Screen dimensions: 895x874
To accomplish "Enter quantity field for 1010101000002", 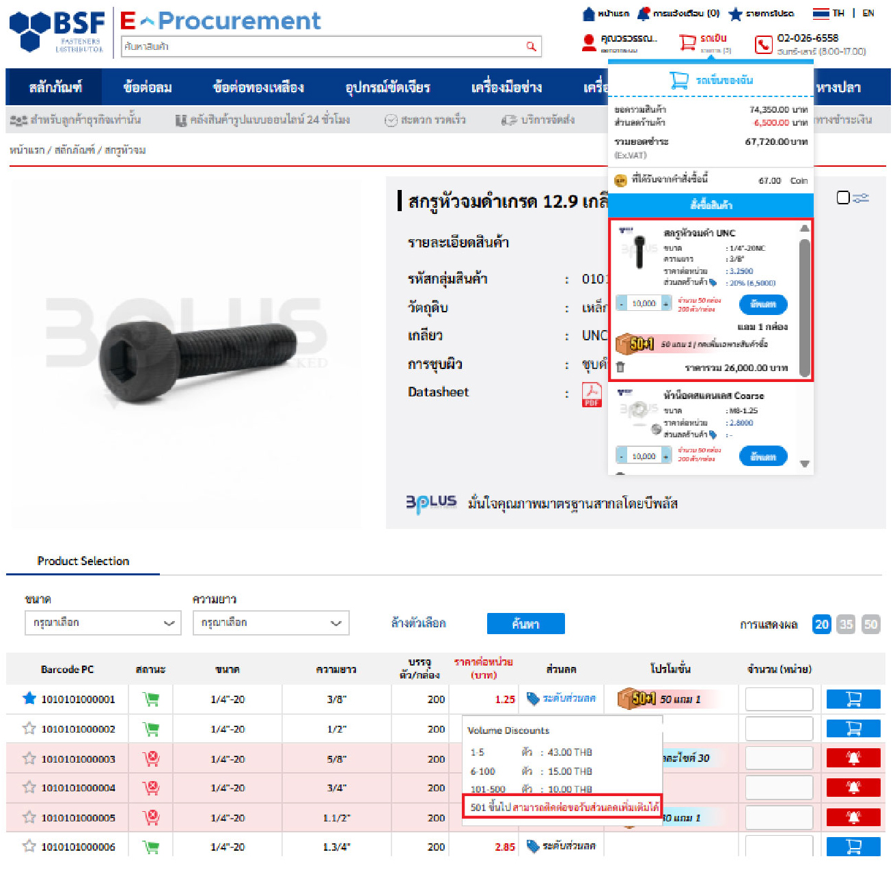I will 779,728.
